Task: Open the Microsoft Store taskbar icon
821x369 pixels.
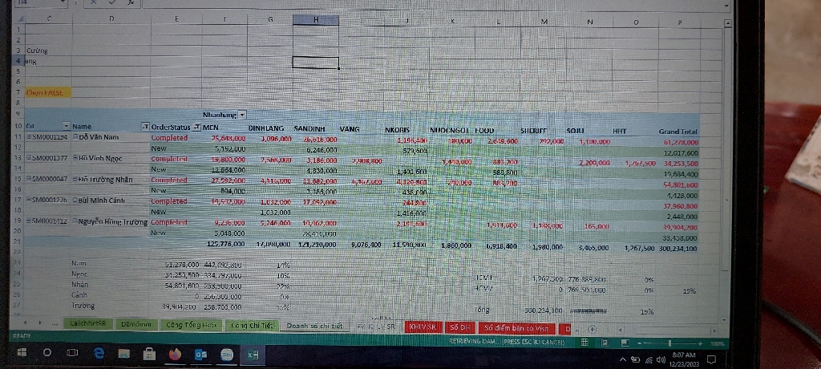Action: [x=149, y=354]
